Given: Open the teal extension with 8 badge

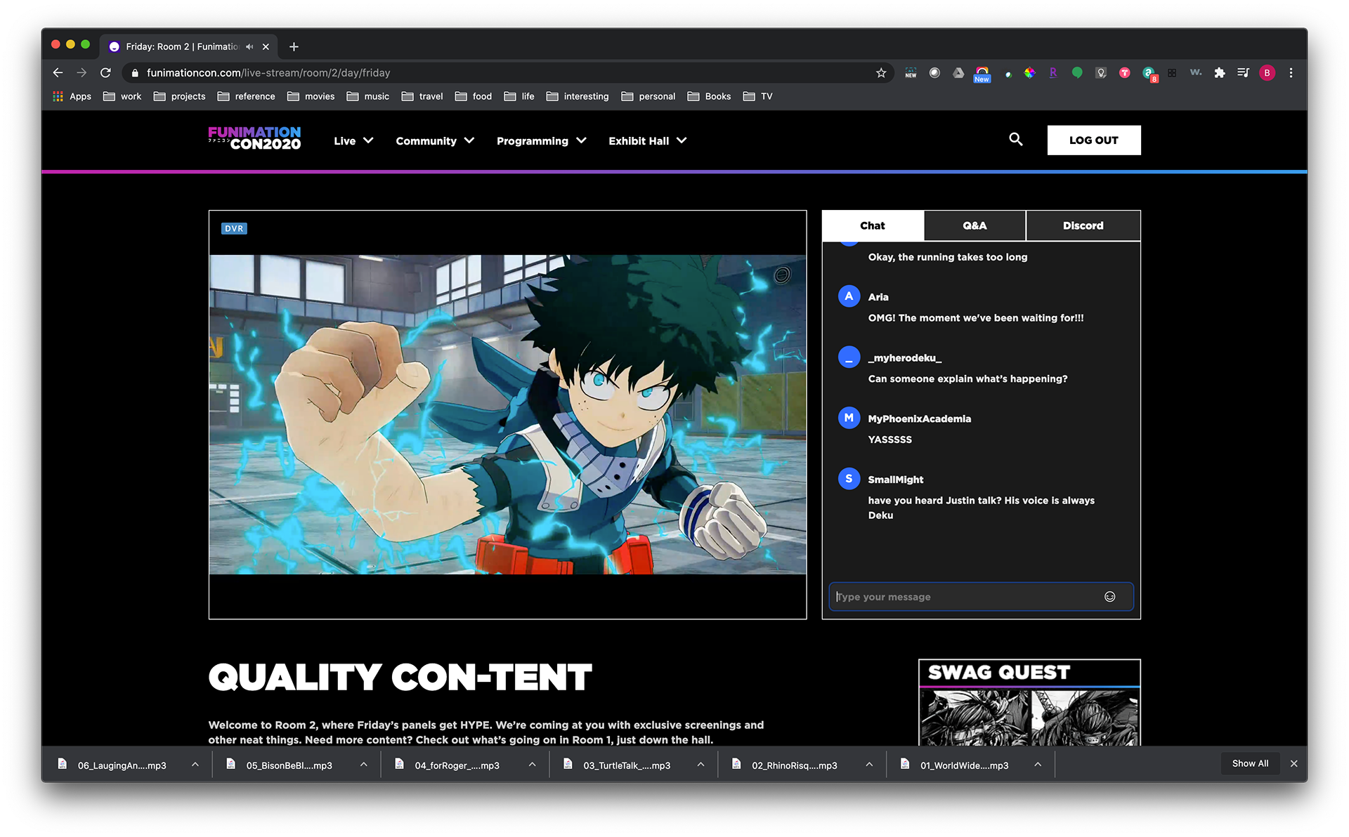Looking at the screenshot, I should 1149,74.
